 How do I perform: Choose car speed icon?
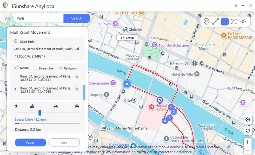tap(76, 106)
